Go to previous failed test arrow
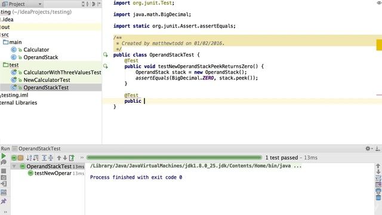This screenshot has height=215, width=382. (x=59, y=158)
